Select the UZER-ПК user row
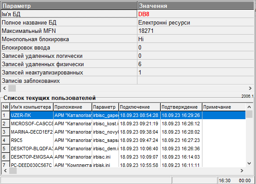256x184 pixels. (123, 115)
